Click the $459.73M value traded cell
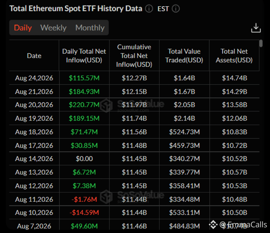Image resolution: width=270 pixels, height=233 pixels. click(x=185, y=145)
